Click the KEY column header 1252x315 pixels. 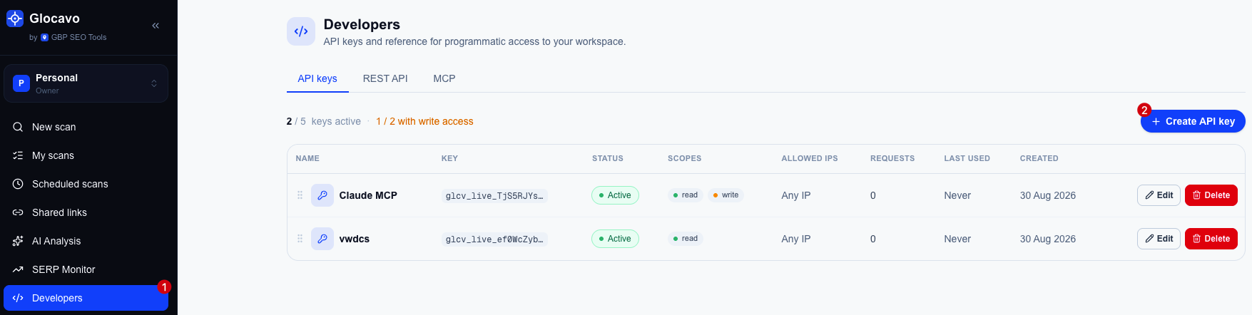click(x=449, y=158)
